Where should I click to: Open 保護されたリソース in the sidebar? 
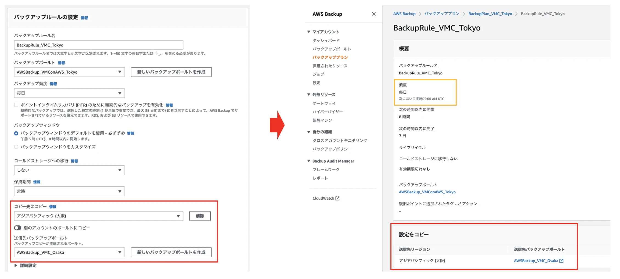[330, 66]
